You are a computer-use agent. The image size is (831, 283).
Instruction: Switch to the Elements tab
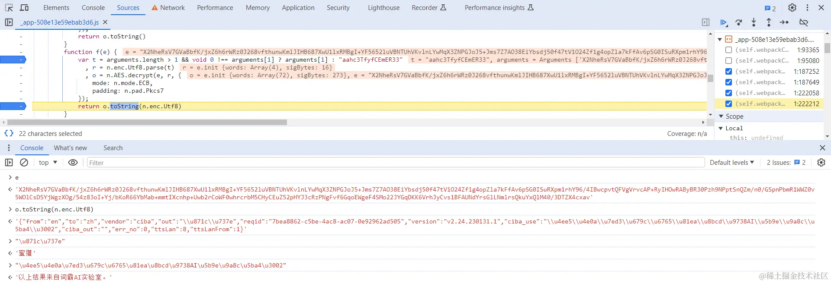pos(56,8)
